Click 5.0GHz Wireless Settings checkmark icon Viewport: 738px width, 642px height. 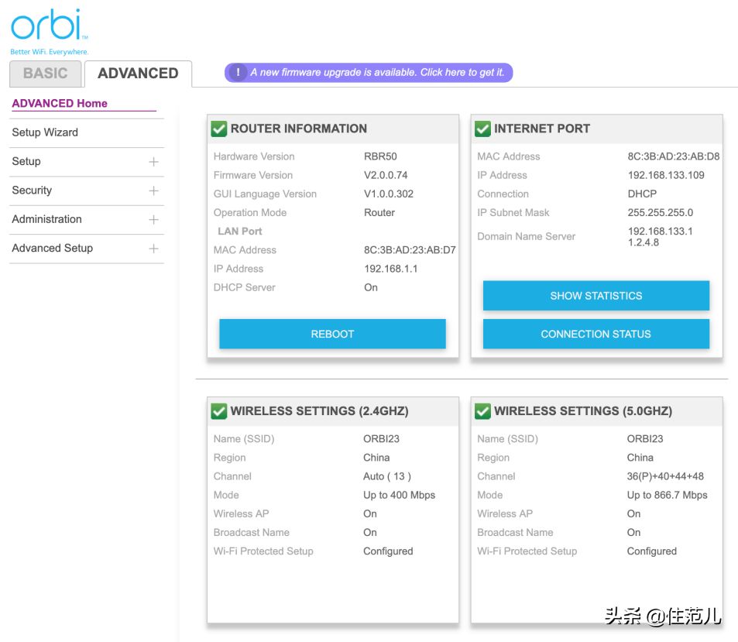tap(482, 411)
